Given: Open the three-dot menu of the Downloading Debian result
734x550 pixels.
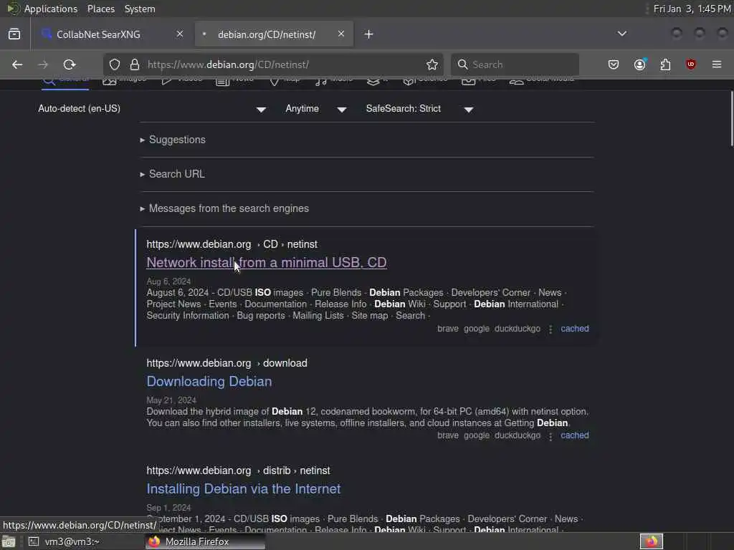Looking at the screenshot, I should click(550, 436).
